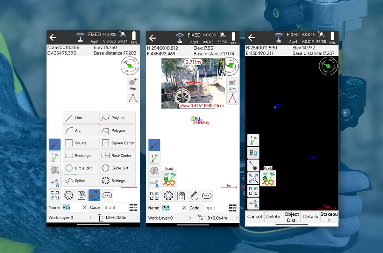
Task: Toggle the active pencil draw tool in left screen
Action: tap(94, 195)
